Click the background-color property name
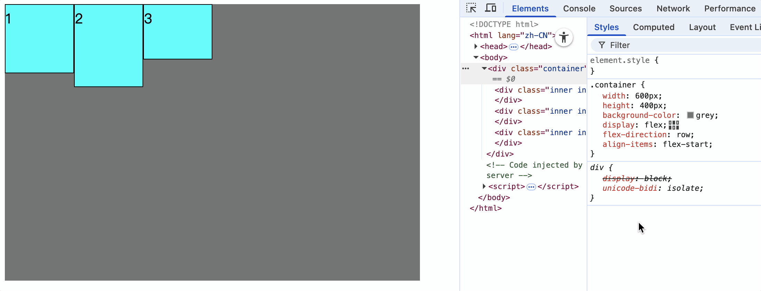Viewport: 761px width, 291px height. click(x=639, y=115)
